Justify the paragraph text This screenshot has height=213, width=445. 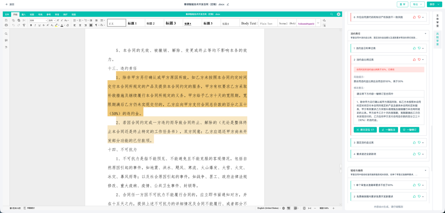pyautogui.click(x=91, y=25)
